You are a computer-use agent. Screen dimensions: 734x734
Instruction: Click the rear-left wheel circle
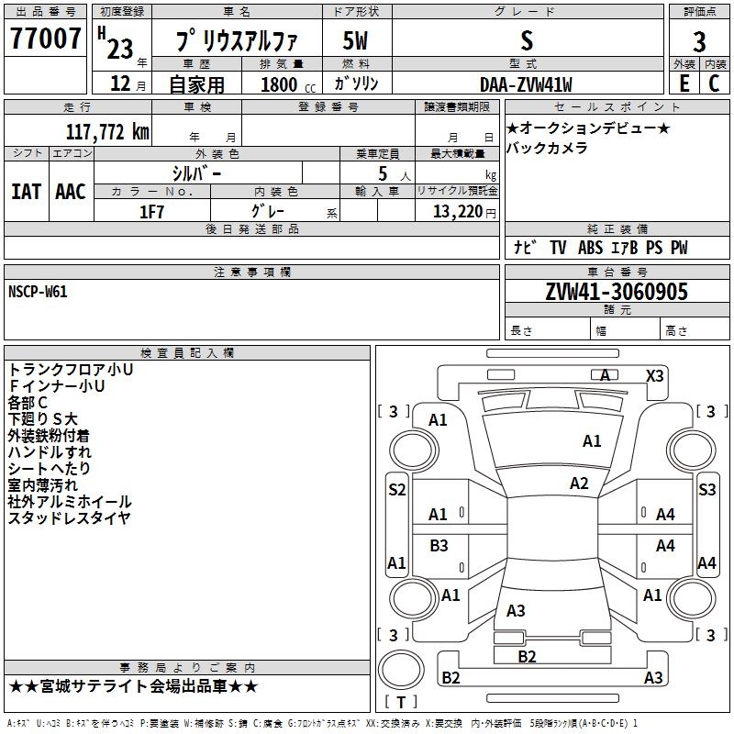tap(414, 598)
